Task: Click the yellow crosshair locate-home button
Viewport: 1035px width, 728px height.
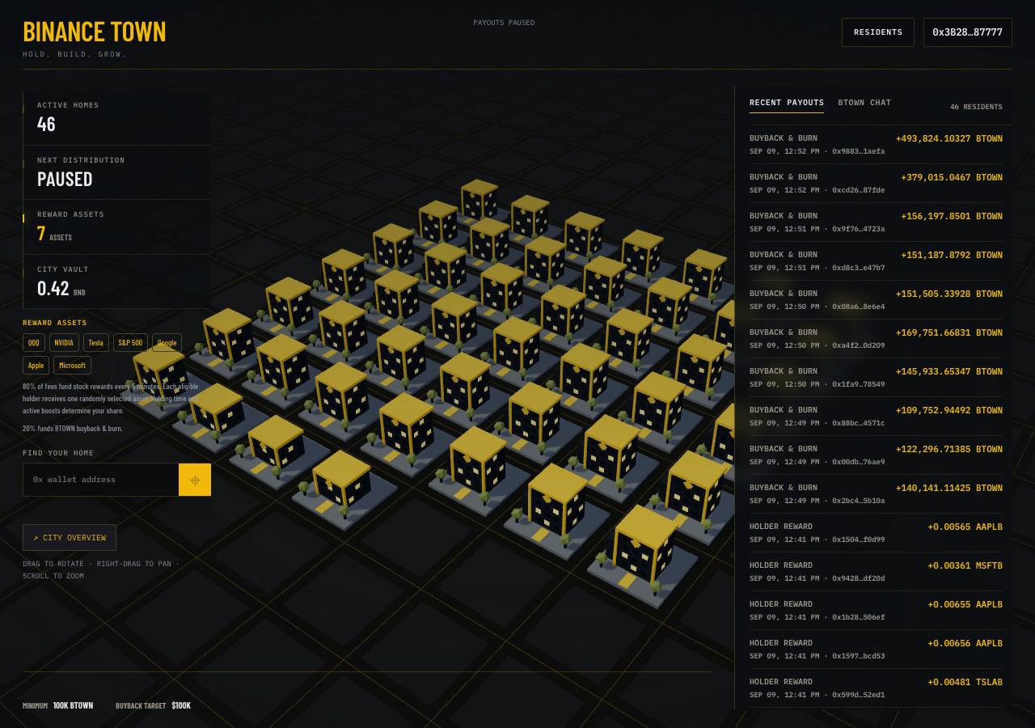Action: pos(195,480)
